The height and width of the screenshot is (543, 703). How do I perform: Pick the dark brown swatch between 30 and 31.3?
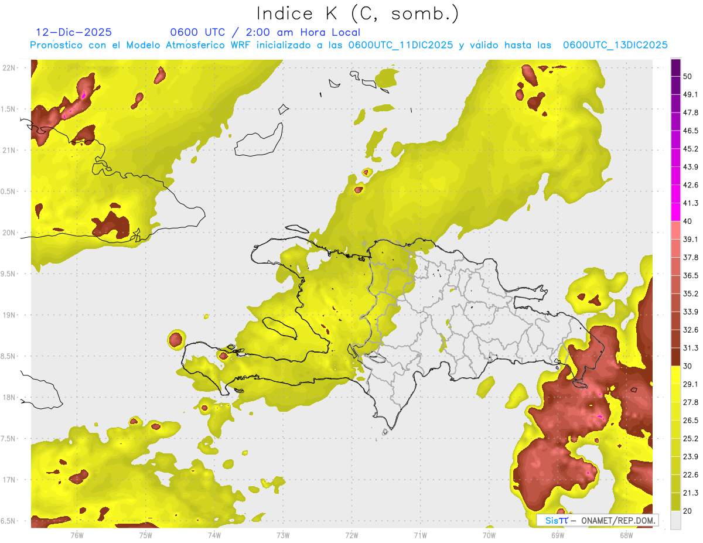[675, 357]
